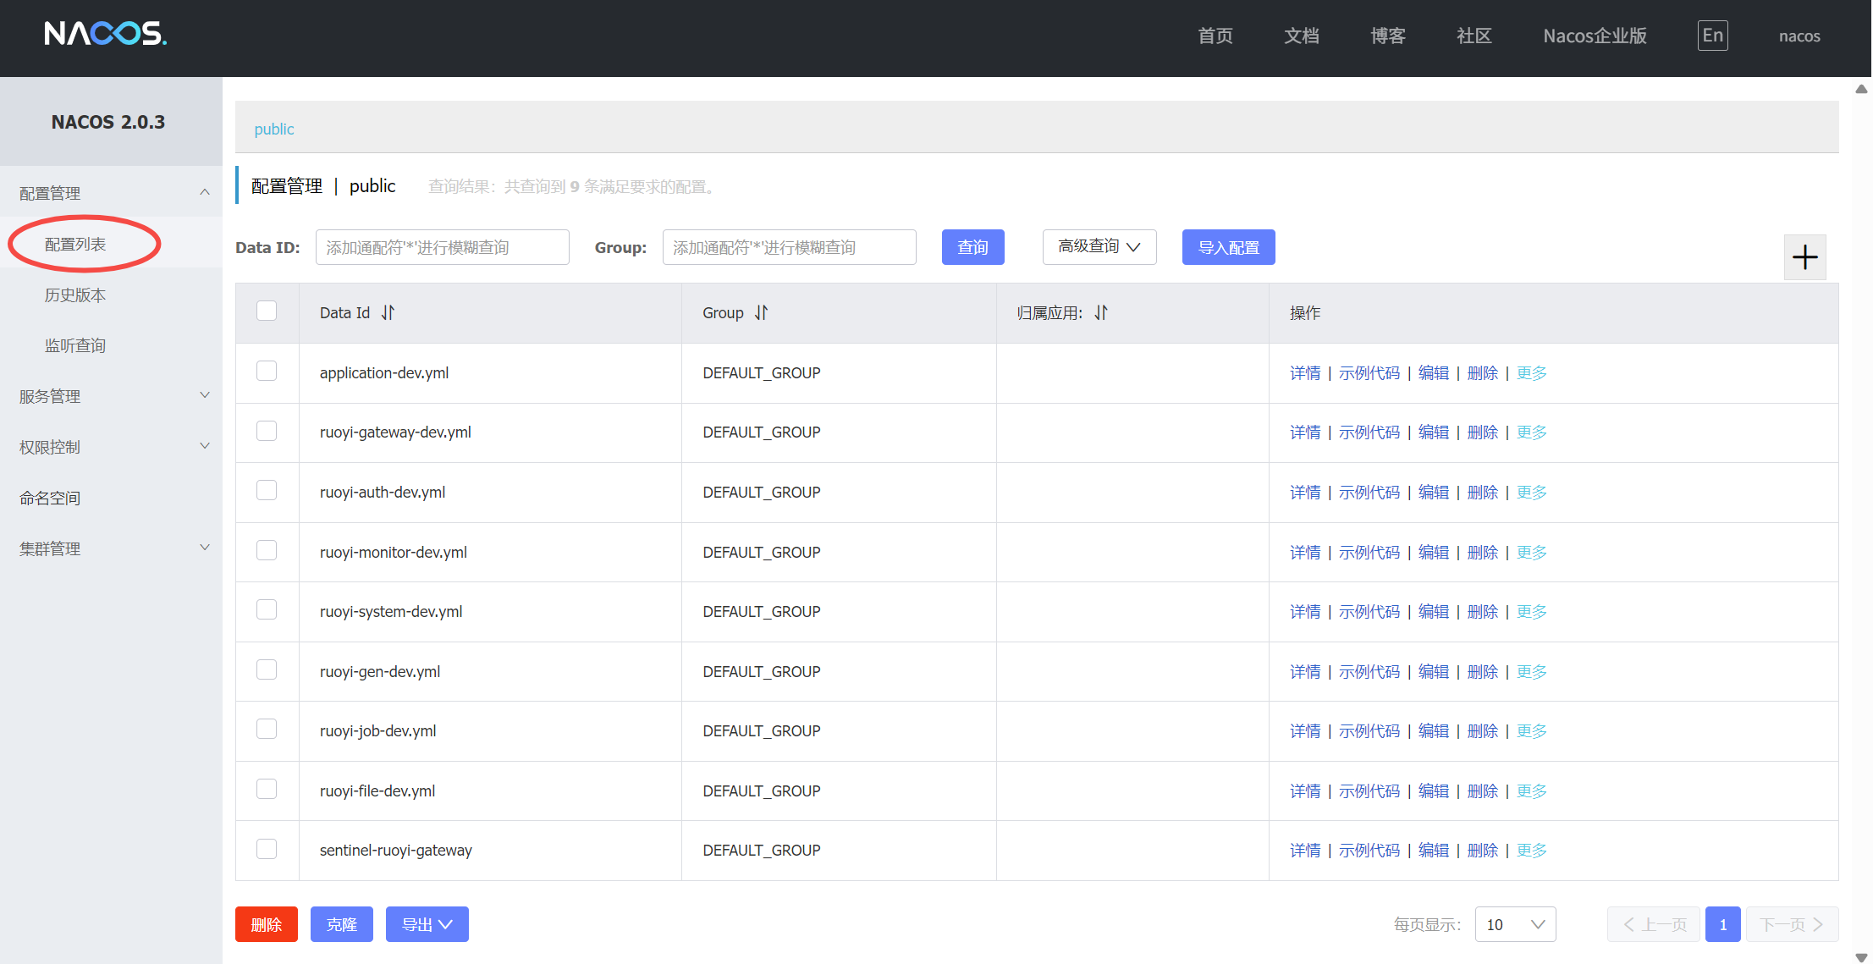The height and width of the screenshot is (964, 1873).
Task: Open the 高级查询 advanced query dropdown
Action: click(x=1099, y=247)
